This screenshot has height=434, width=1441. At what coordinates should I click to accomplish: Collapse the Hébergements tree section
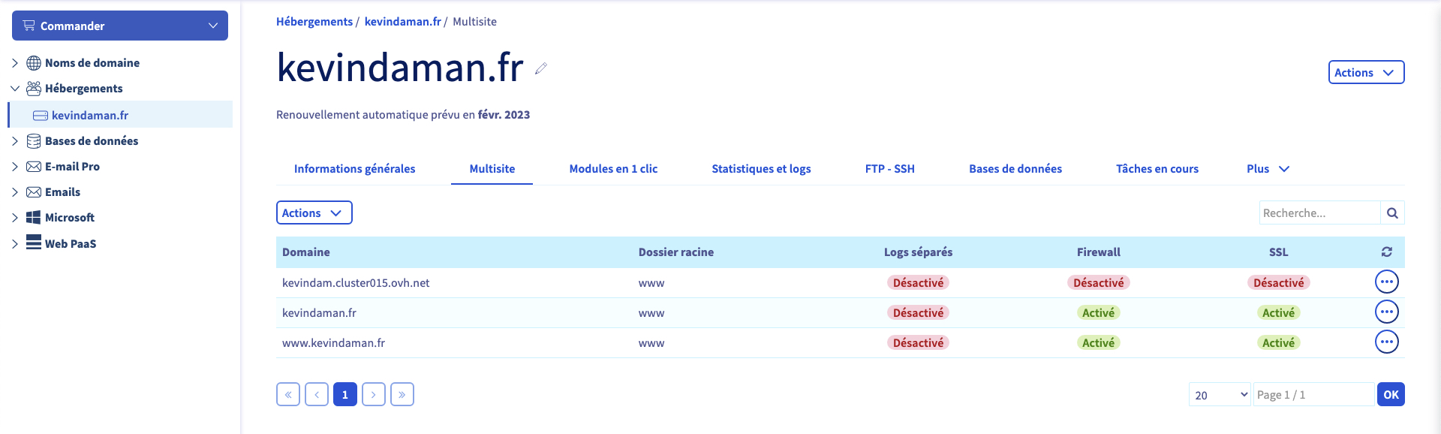(x=15, y=89)
